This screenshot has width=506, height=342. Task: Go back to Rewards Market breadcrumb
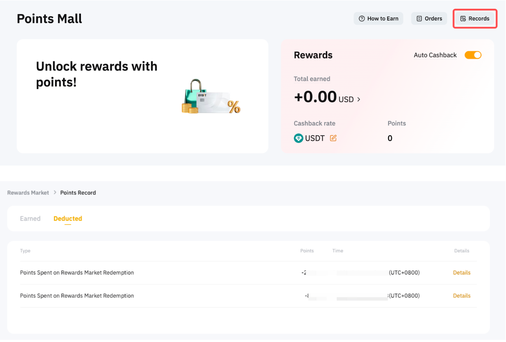pos(28,193)
